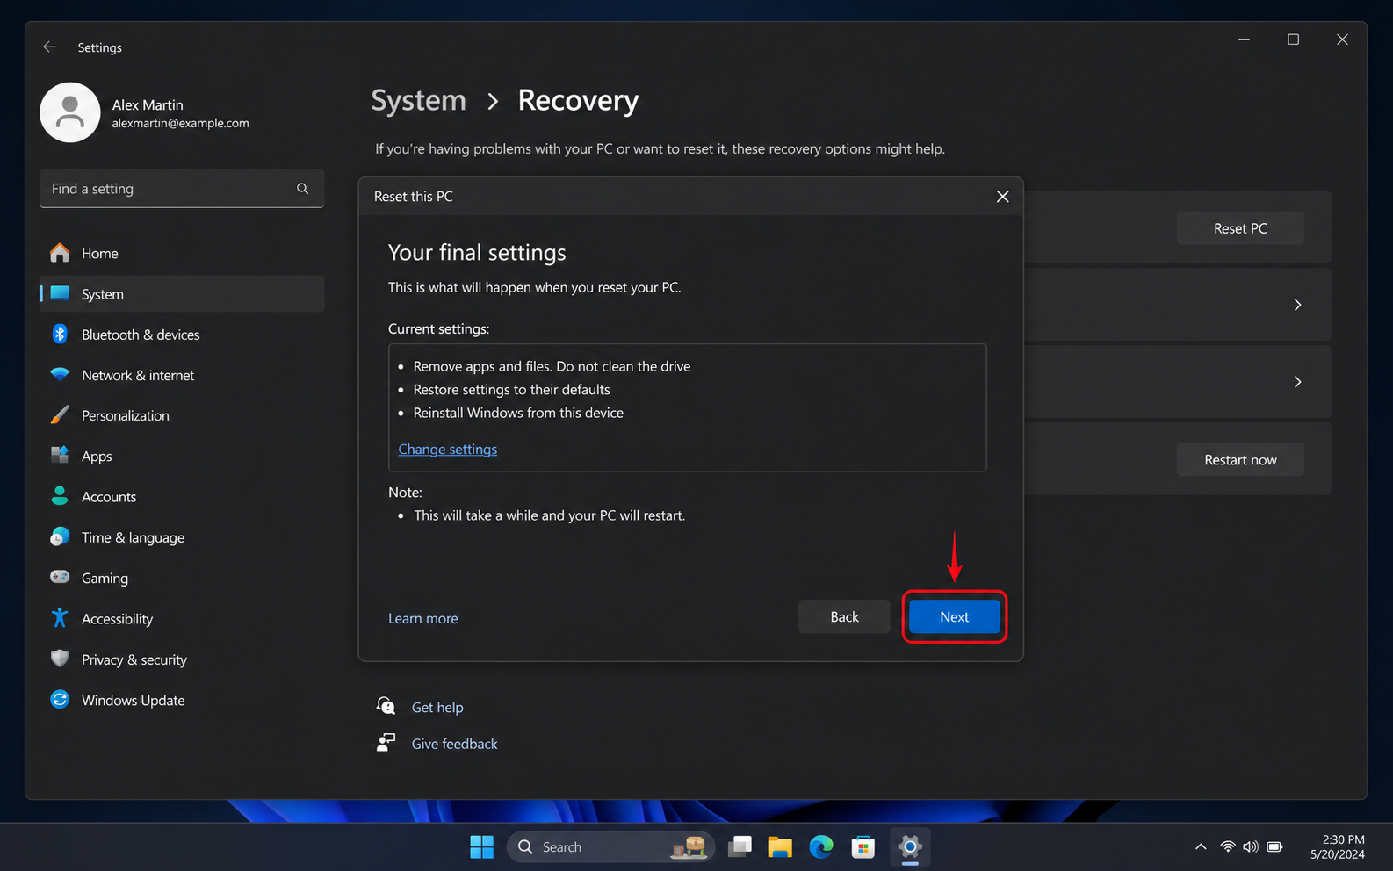Click the battery icon in the tray
The image size is (1393, 871).
click(1274, 847)
